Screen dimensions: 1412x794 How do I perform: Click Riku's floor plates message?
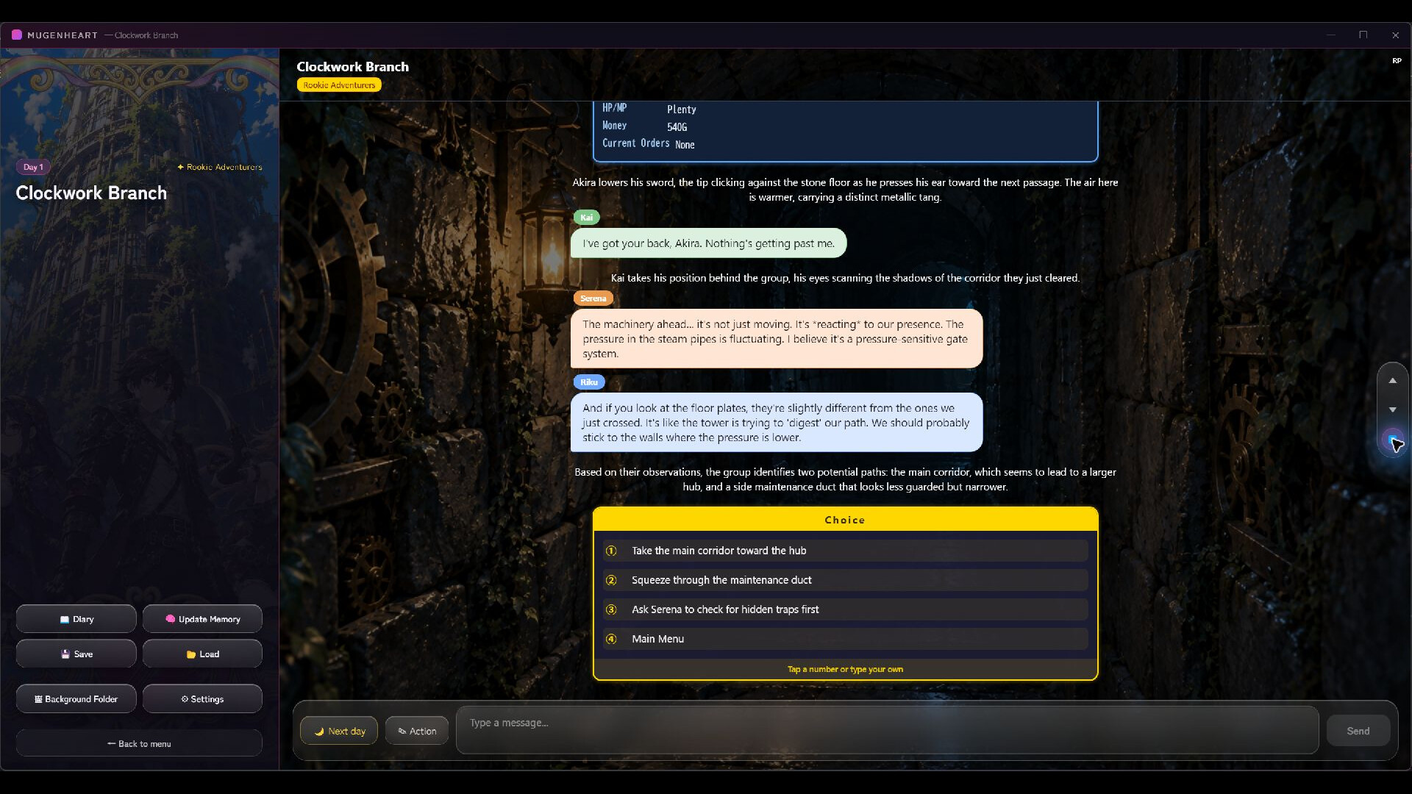click(x=777, y=423)
